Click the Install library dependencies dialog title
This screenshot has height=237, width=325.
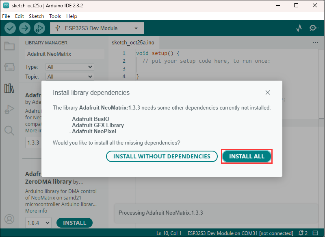(x=91, y=92)
